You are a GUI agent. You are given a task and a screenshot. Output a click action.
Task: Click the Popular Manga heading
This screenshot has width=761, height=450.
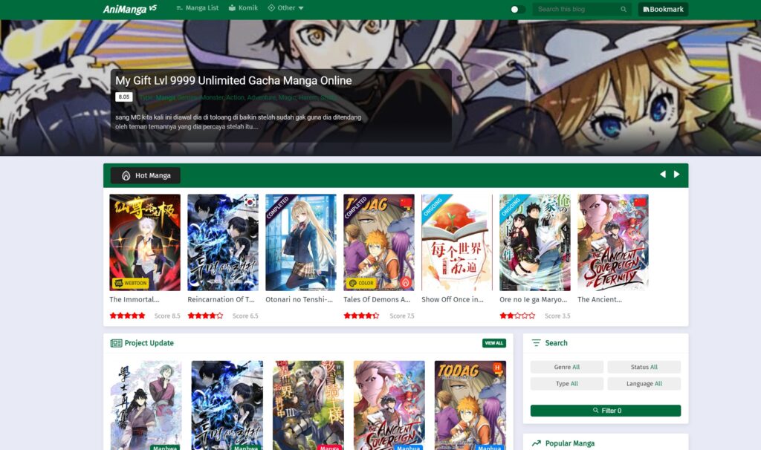click(570, 443)
